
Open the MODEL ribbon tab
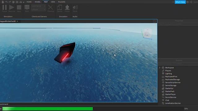(38, 2)
